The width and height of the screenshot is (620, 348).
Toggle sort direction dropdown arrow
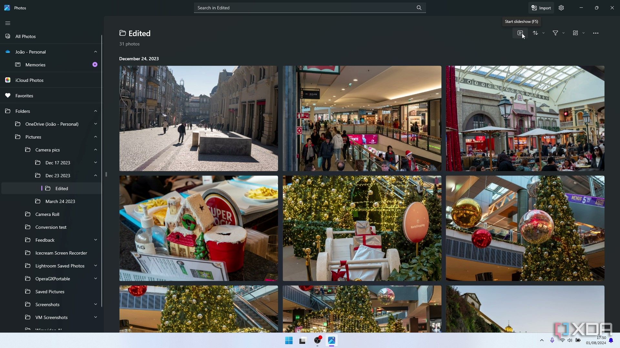(x=544, y=33)
